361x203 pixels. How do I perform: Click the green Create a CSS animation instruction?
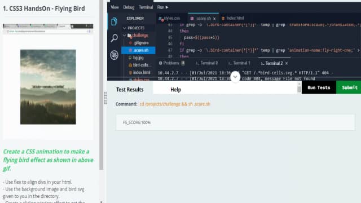tap(48, 160)
